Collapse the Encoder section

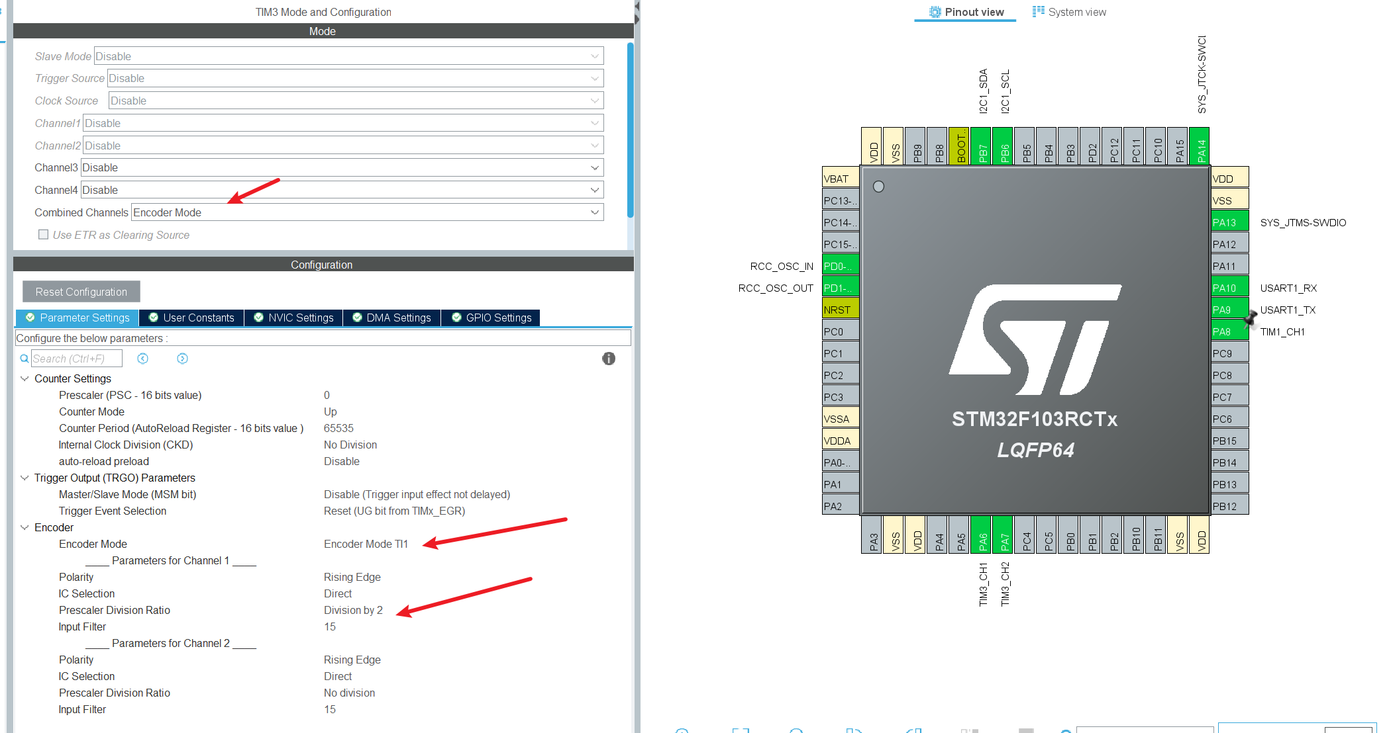(x=25, y=527)
